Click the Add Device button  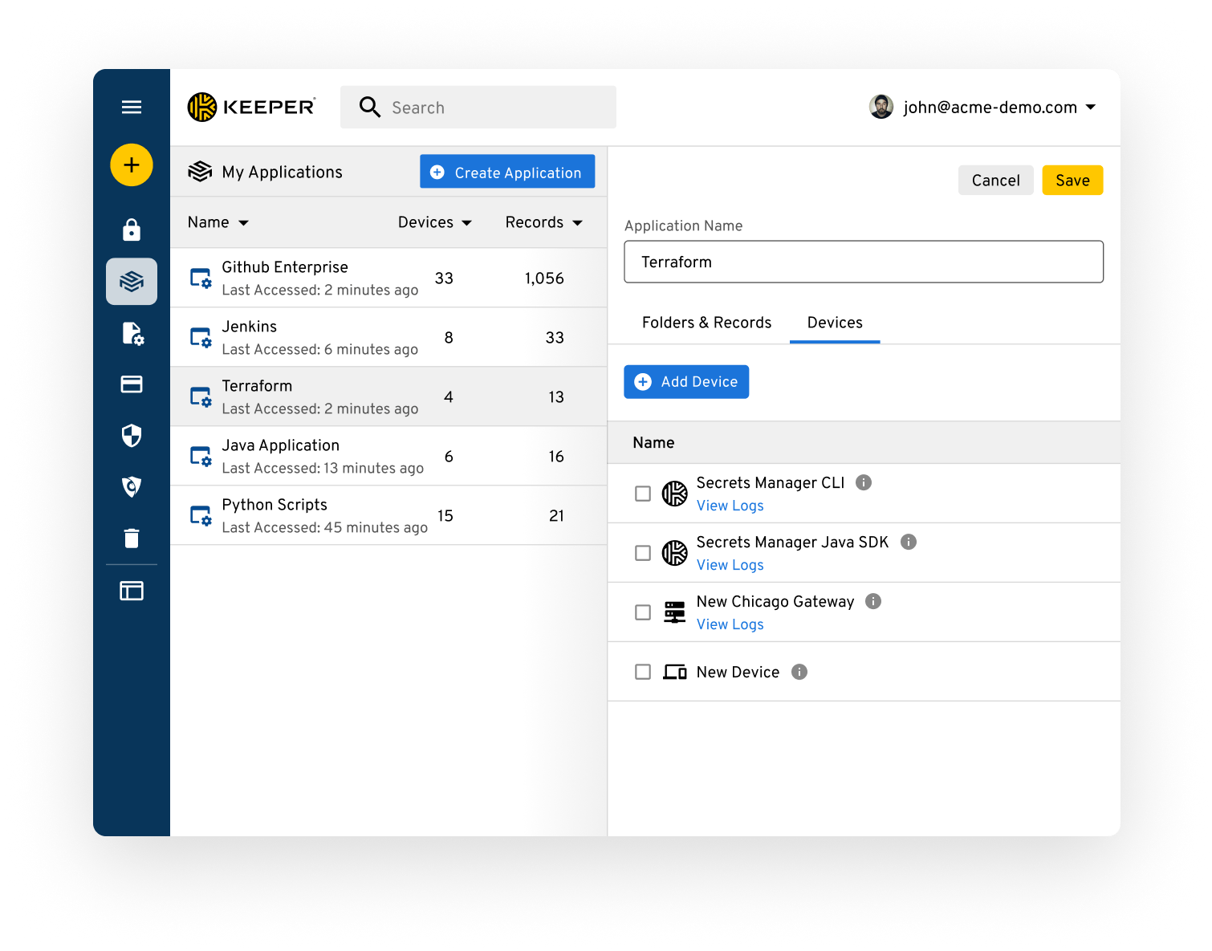[x=686, y=382]
